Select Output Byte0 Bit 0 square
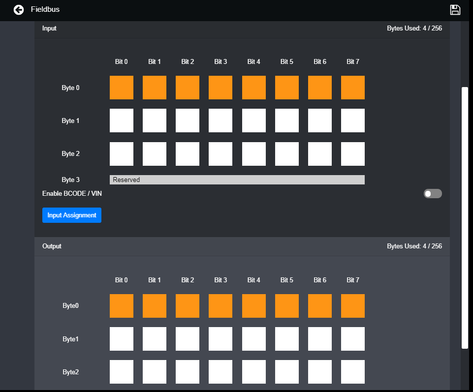473x392 pixels. [122, 306]
